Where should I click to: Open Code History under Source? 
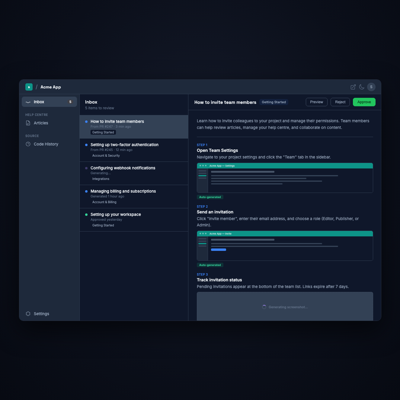click(x=49, y=144)
